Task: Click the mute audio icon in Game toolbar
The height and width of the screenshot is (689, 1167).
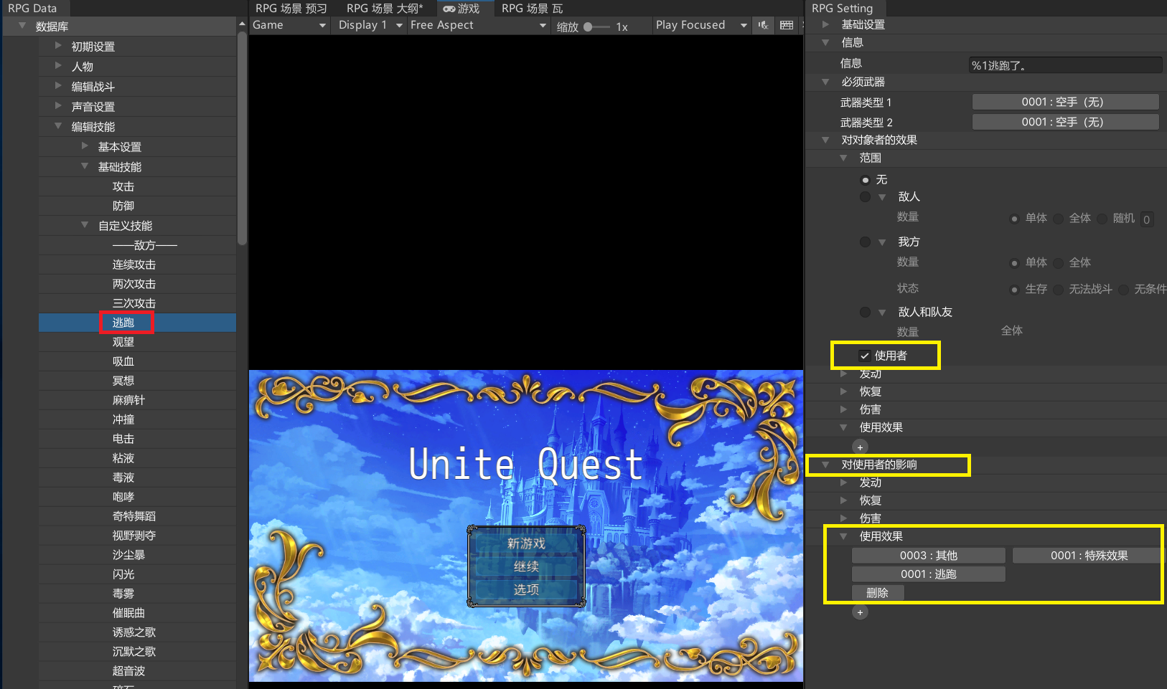Action: click(x=763, y=25)
